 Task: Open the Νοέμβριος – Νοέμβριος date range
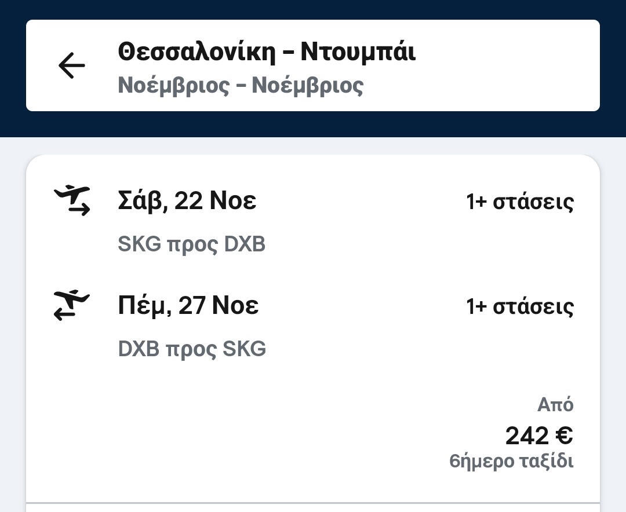point(241,86)
